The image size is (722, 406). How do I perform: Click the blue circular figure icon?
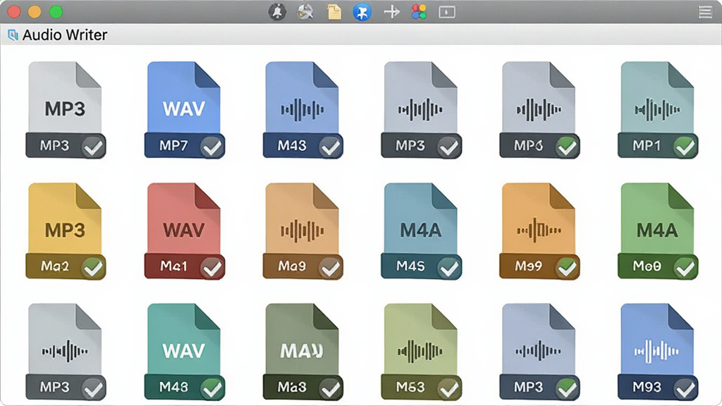point(362,12)
